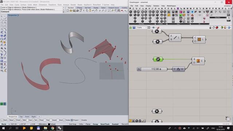The width and height of the screenshot is (233, 131).
Task: Open the Perspective viewport title dropdown arrow
Action: [x=18, y=15]
